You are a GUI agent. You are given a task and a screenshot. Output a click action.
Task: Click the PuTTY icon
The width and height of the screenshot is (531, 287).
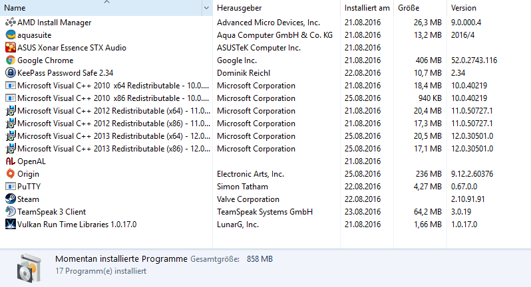click(11, 186)
